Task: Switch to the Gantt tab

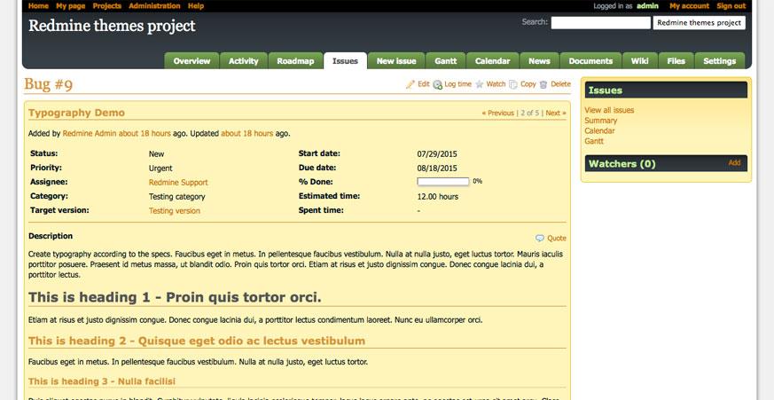Action: click(446, 60)
